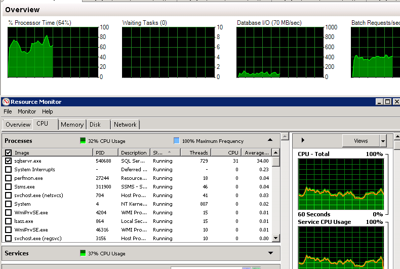Click thread count 729
This screenshot has height=269, width=400.
204,161
